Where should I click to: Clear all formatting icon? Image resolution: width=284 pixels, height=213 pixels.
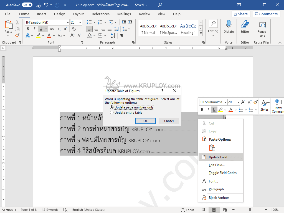point(73,29)
